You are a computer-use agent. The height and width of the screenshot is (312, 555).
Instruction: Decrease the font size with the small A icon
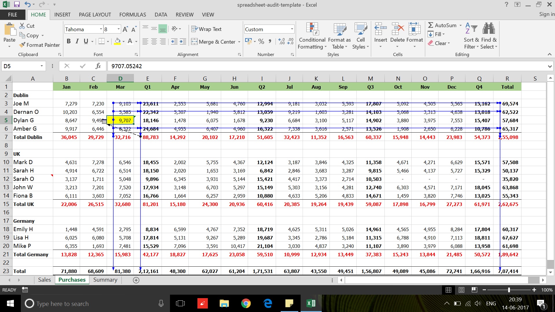[134, 29]
